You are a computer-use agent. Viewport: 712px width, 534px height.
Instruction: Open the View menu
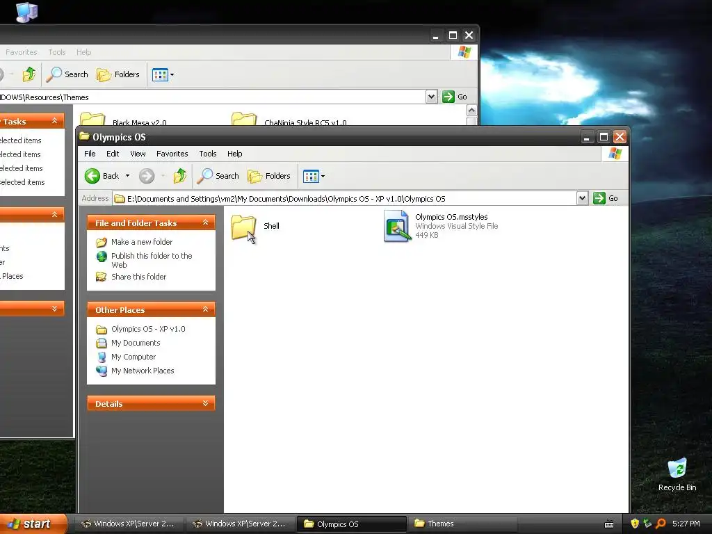138,154
